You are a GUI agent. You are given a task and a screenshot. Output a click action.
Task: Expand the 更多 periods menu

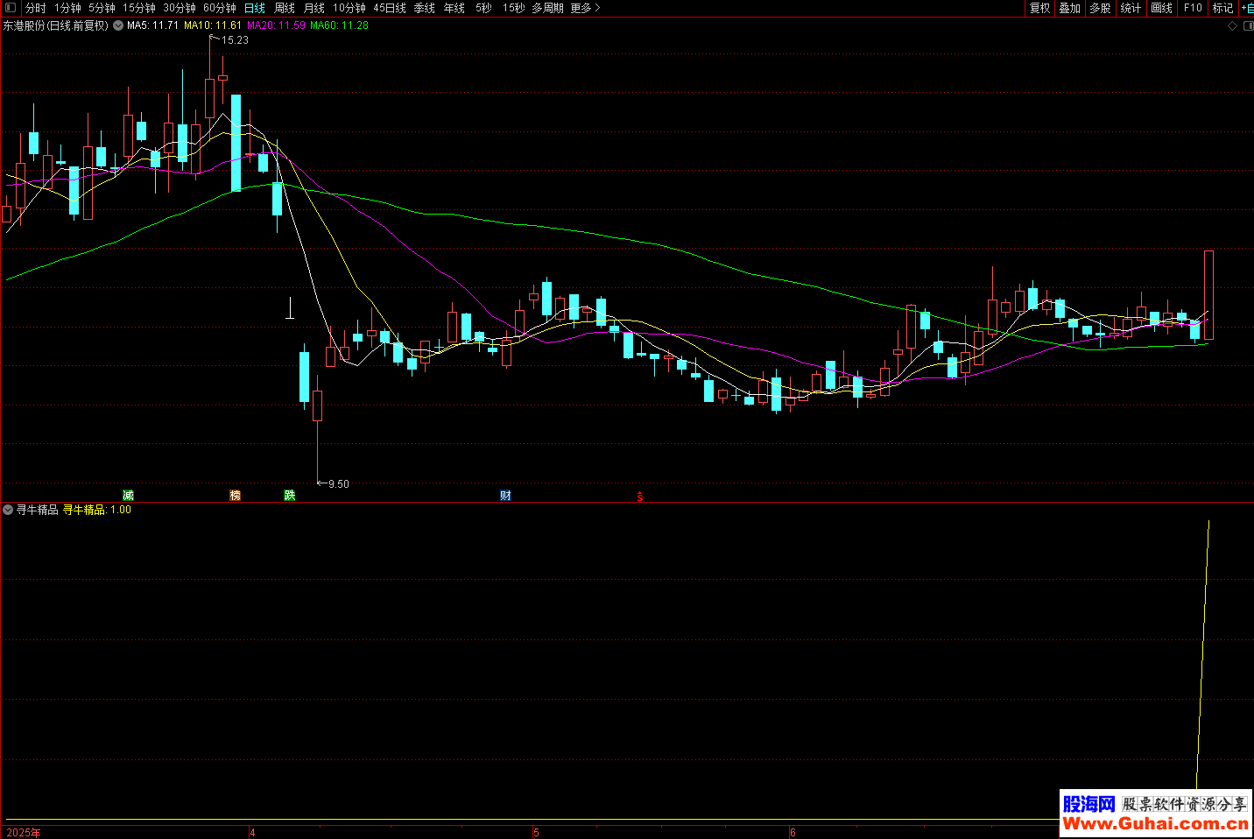585,8
